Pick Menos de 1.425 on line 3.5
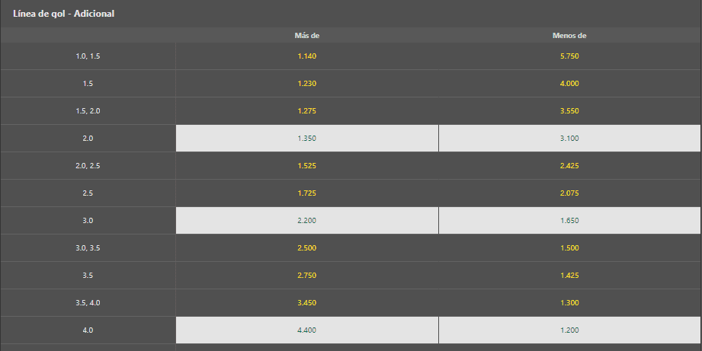Screen dimensions: 702x351 569,276
